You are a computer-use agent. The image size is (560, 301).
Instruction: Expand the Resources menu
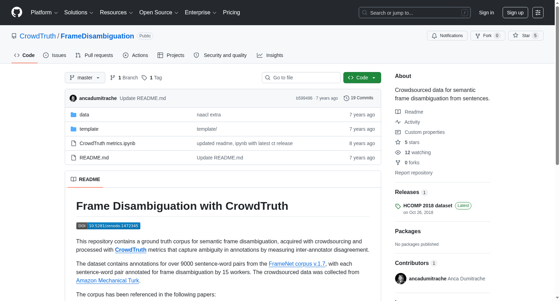pyautogui.click(x=117, y=13)
